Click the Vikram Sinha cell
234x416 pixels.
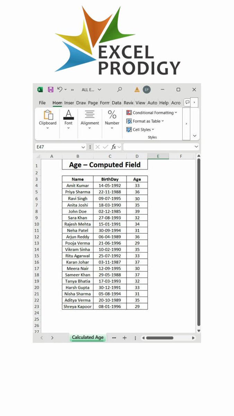point(78,249)
